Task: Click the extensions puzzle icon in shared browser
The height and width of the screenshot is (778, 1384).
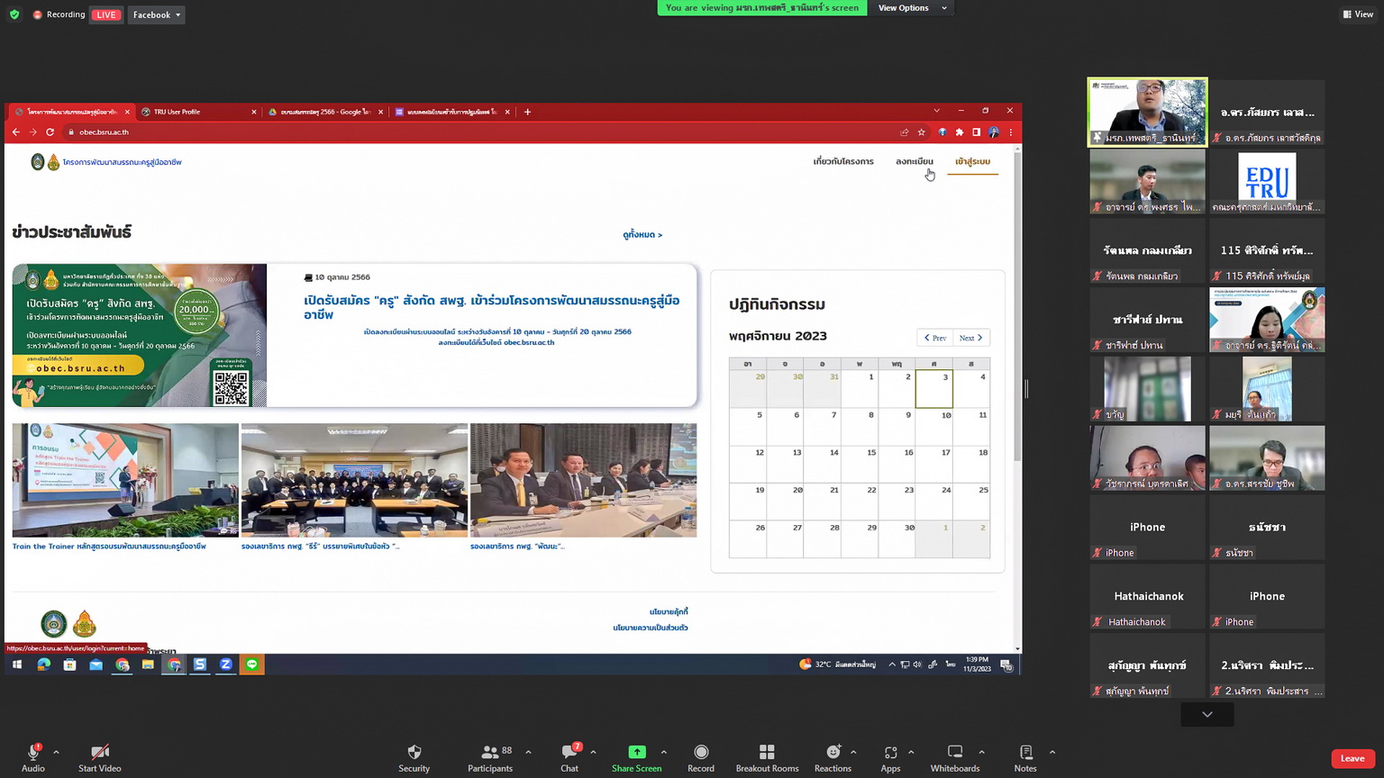Action: coord(960,132)
